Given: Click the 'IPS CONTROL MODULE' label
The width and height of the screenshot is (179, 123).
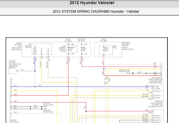Looking at the screenshot, I should [x=28, y=46].
